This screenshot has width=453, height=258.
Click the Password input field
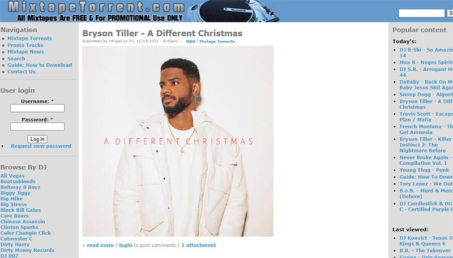point(37,126)
